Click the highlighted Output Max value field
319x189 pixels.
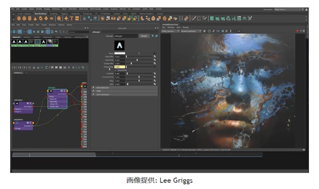coord(120,67)
